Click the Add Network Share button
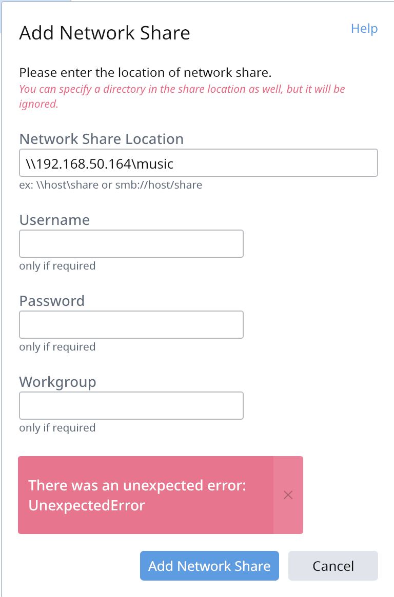This screenshot has width=394, height=597. [209, 566]
